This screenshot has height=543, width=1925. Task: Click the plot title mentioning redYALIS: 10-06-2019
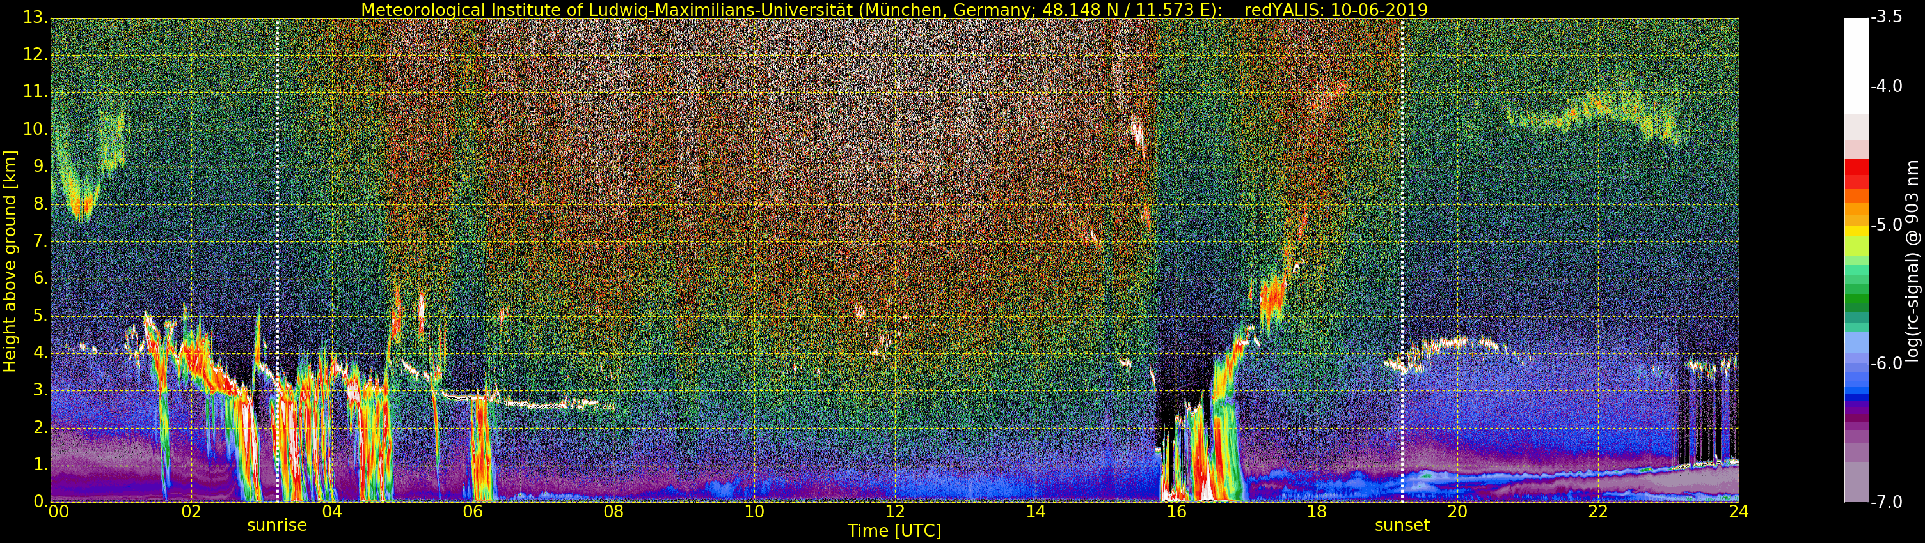click(x=894, y=10)
